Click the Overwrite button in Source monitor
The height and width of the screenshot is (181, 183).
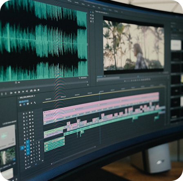(x=35, y=90)
